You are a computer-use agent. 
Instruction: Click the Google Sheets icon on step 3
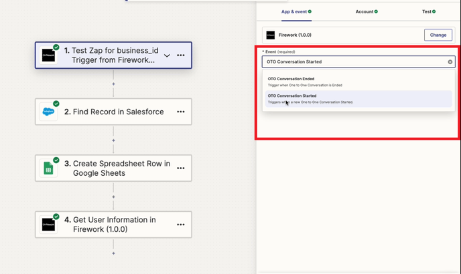point(48,168)
